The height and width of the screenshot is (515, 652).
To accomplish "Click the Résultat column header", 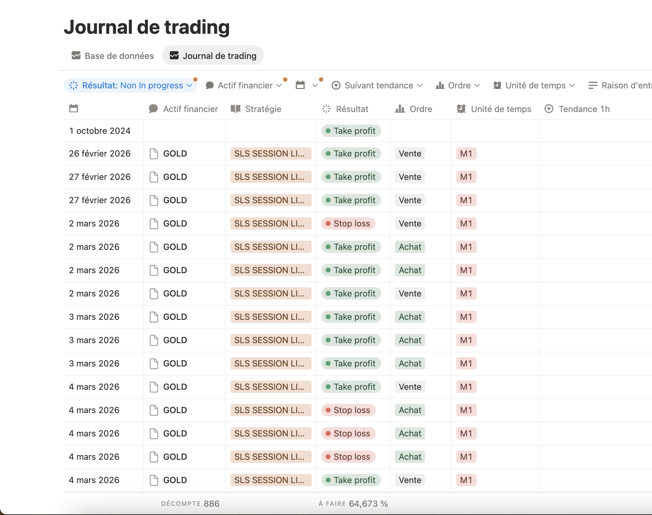I will point(345,109).
